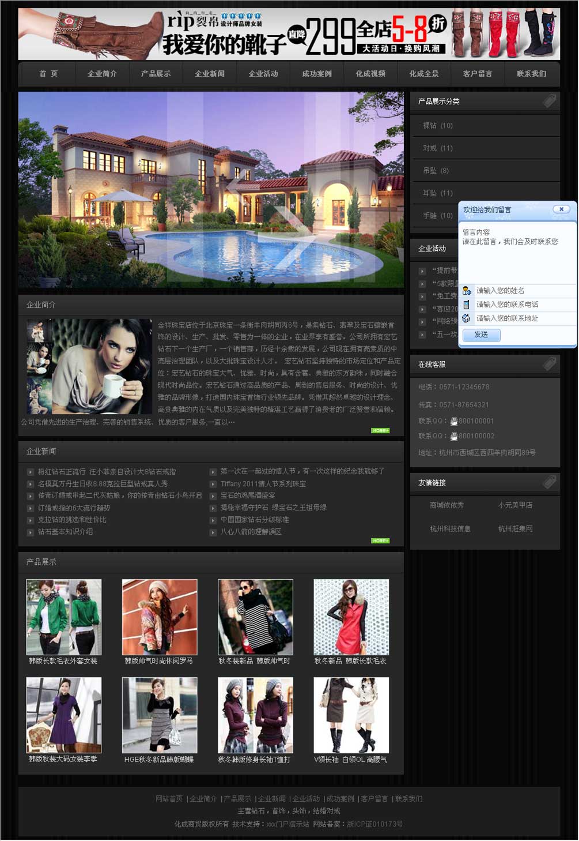Type in the 请输入您的姓名 name field
Viewport: 579px width, 841px height.
[524, 291]
